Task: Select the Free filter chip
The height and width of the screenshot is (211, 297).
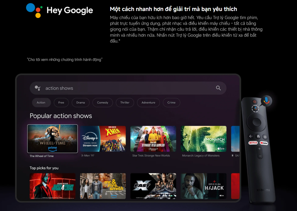Action: pyautogui.click(x=61, y=102)
